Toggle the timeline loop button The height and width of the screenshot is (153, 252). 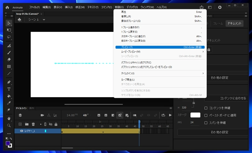(x=163, y=115)
